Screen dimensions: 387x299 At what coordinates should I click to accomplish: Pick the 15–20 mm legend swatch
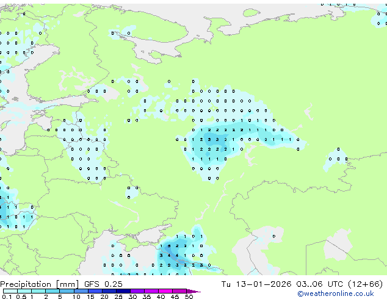95,291
